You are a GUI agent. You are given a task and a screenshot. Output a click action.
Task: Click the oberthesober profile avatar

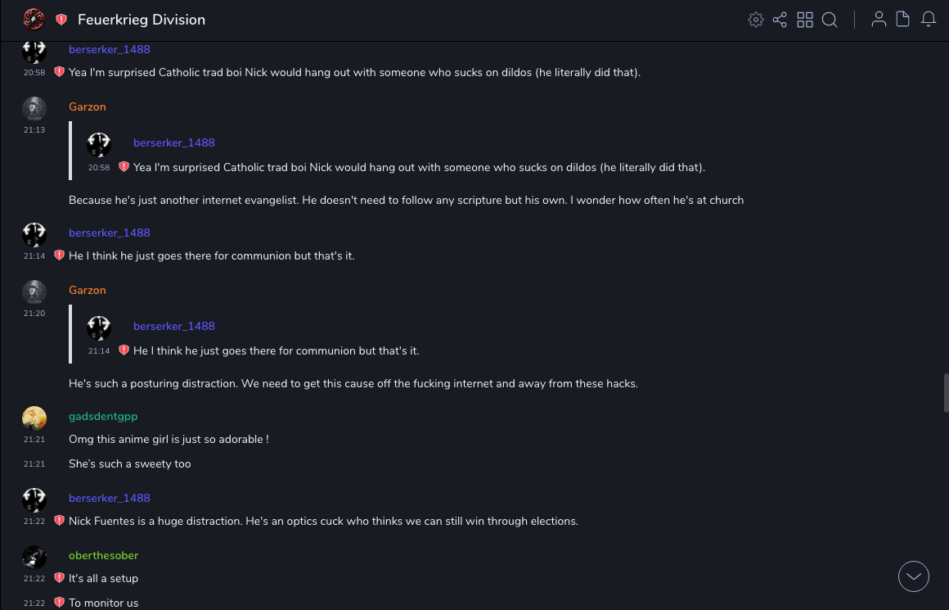(x=34, y=558)
